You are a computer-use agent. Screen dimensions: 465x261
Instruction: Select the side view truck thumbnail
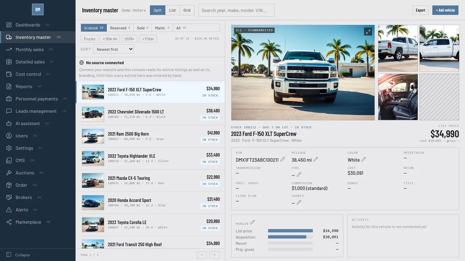[439, 48]
